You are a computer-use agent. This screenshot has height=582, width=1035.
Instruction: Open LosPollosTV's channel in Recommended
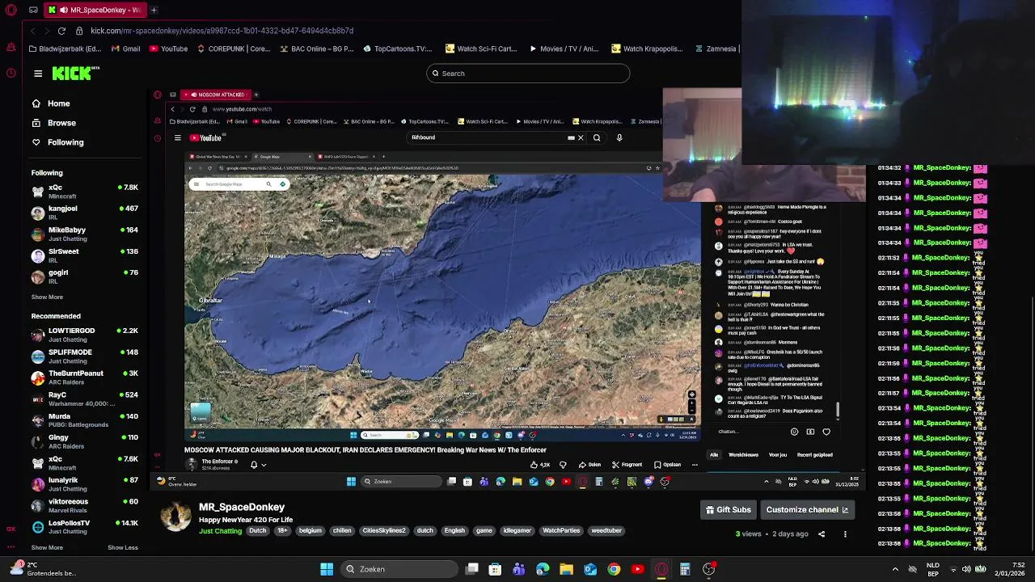(85, 527)
